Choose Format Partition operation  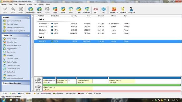[x=12, y=39]
